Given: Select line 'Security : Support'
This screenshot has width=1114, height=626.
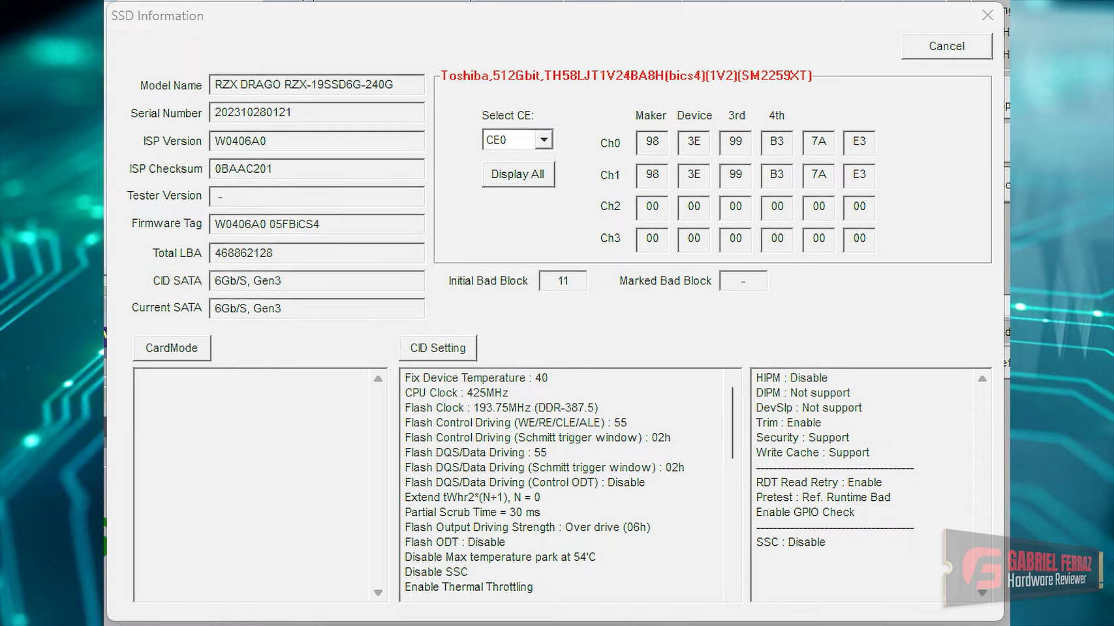Looking at the screenshot, I should coord(802,438).
